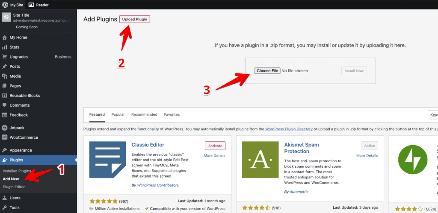Click the Tools wrench icon

pos(4,207)
